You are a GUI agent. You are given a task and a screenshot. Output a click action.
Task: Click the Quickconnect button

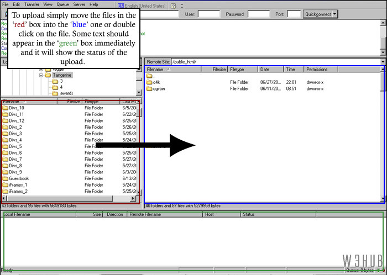pos(318,14)
